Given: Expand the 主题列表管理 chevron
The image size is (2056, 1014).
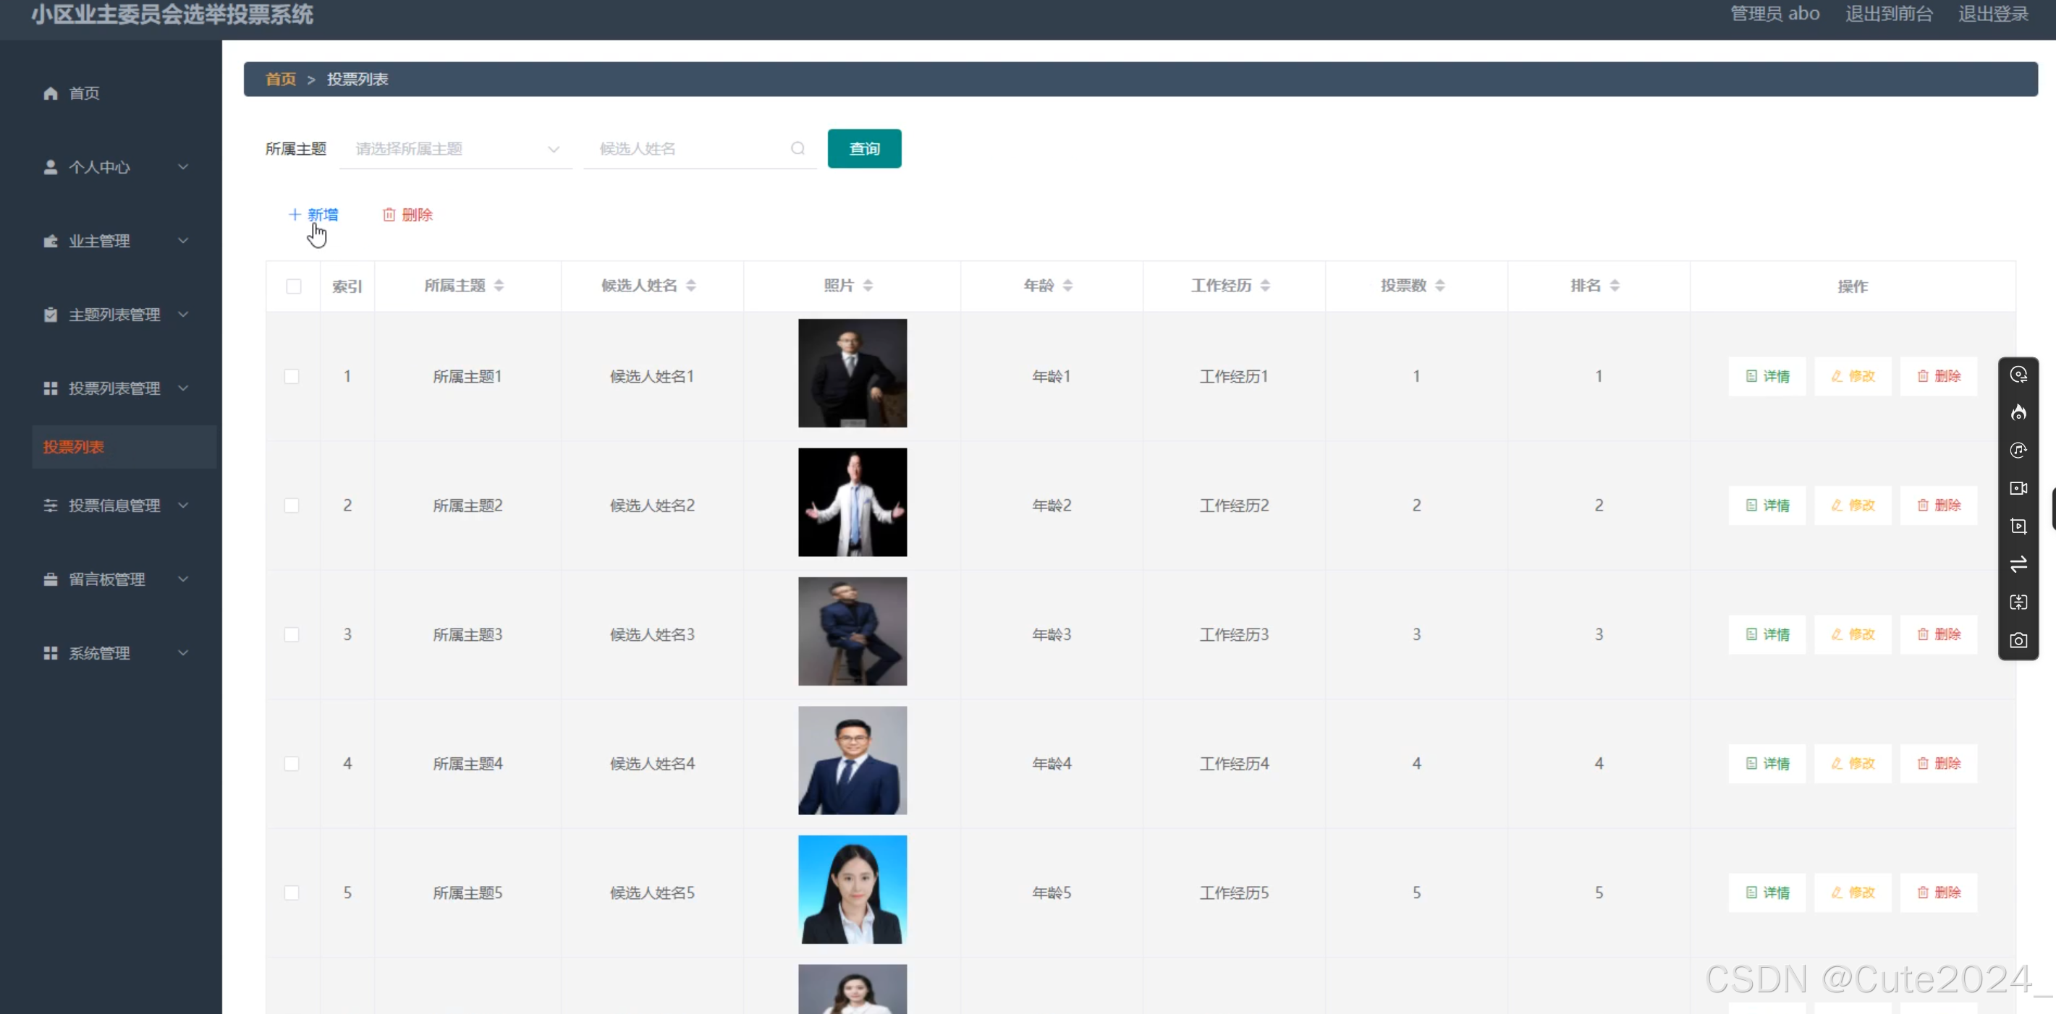Looking at the screenshot, I should point(183,315).
